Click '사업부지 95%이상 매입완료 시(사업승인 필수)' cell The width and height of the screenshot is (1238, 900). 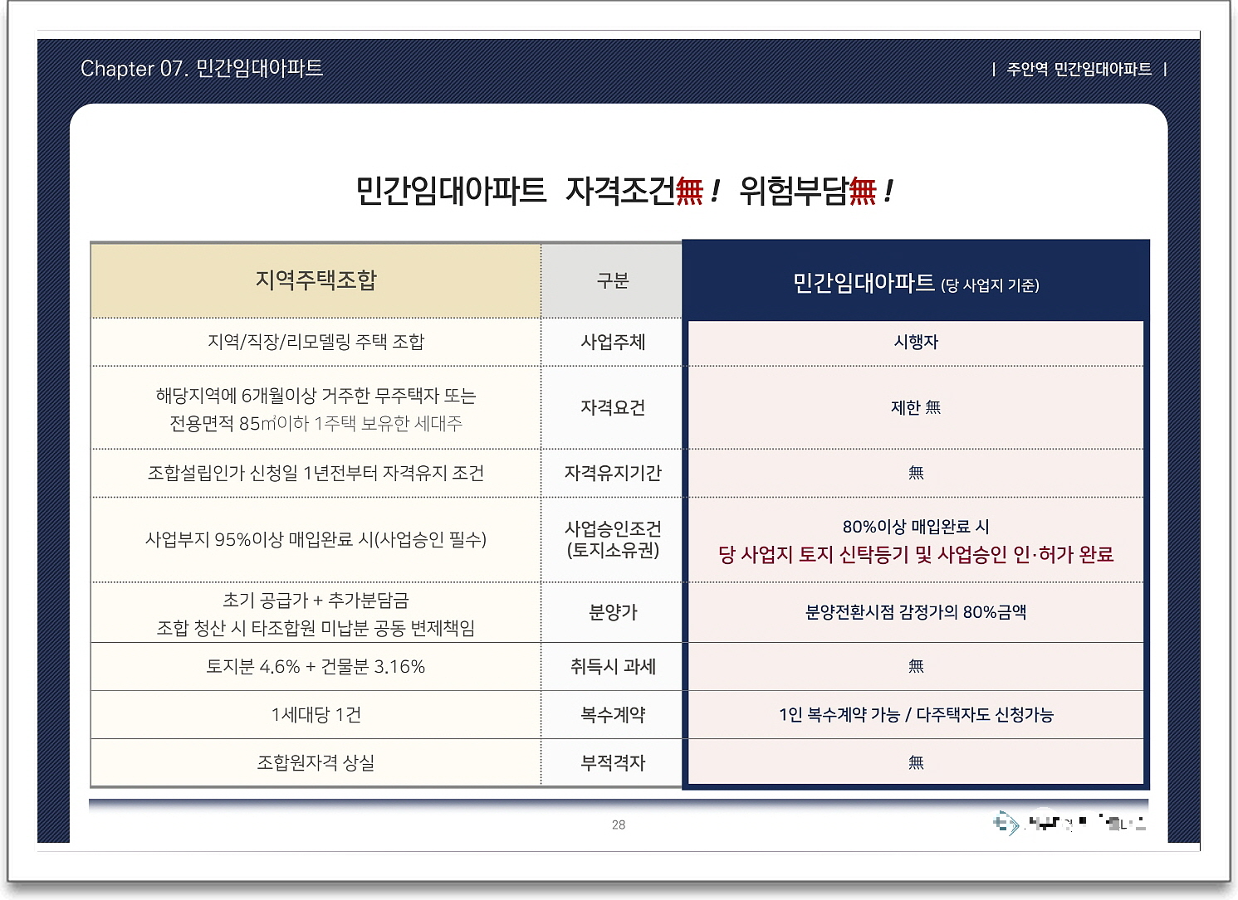[316, 540]
